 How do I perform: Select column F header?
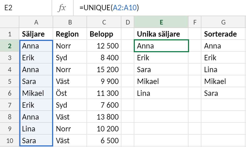click(x=195, y=22)
